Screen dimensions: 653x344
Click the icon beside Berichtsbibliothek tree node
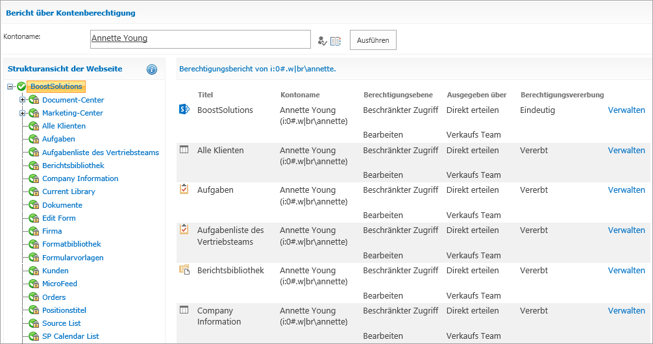pos(34,166)
